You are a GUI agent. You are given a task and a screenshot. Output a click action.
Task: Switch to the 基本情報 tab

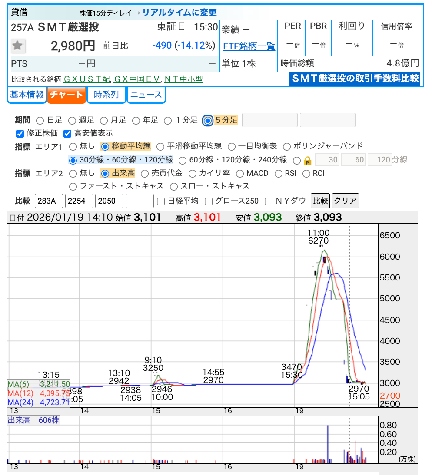coord(27,95)
